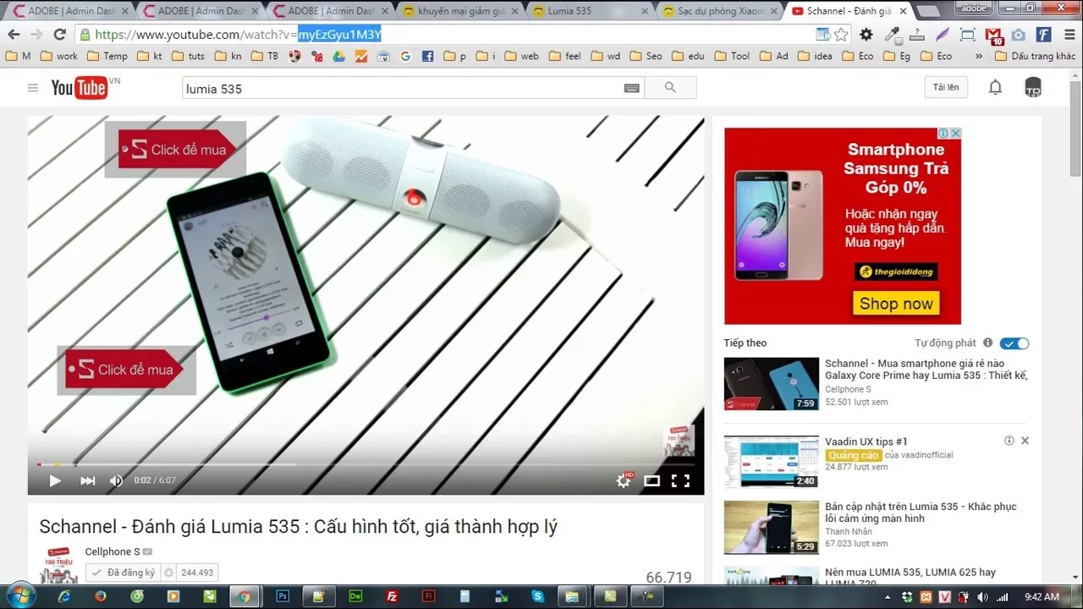Screen dimensions: 1083x609
Task: Mute the video volume
Action: [116, 480]
